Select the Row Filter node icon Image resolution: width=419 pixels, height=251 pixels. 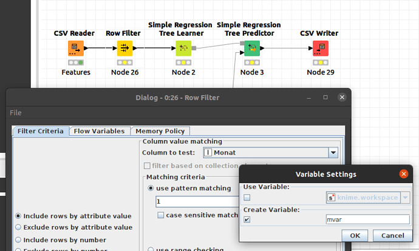tap(125, 49)
